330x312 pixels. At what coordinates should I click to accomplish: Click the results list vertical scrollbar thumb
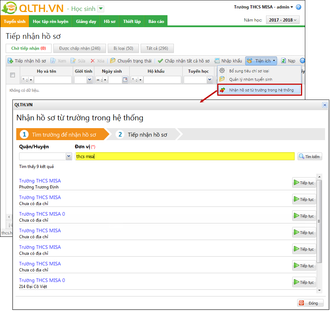point(319,221)
